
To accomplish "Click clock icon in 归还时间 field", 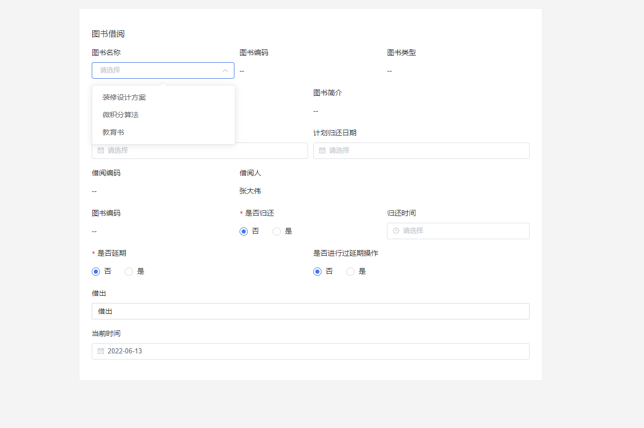I will click(396, 231).
